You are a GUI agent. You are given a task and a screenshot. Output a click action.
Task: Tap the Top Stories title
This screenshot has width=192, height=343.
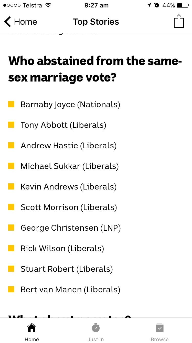click(x=96, y=22)
